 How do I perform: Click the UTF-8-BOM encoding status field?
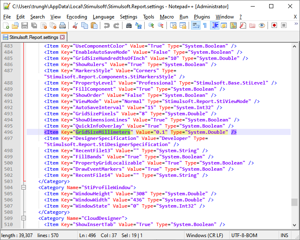pos(245,235)
